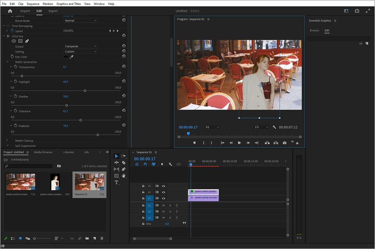Create ellipse mask for Ultra Key
This screenshot has height=249, width=375.
pyautogui.click(x=14, y=41)
